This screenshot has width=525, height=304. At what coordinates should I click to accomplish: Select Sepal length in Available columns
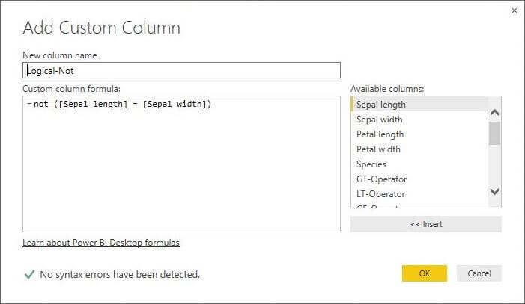[x=419, y=105]
